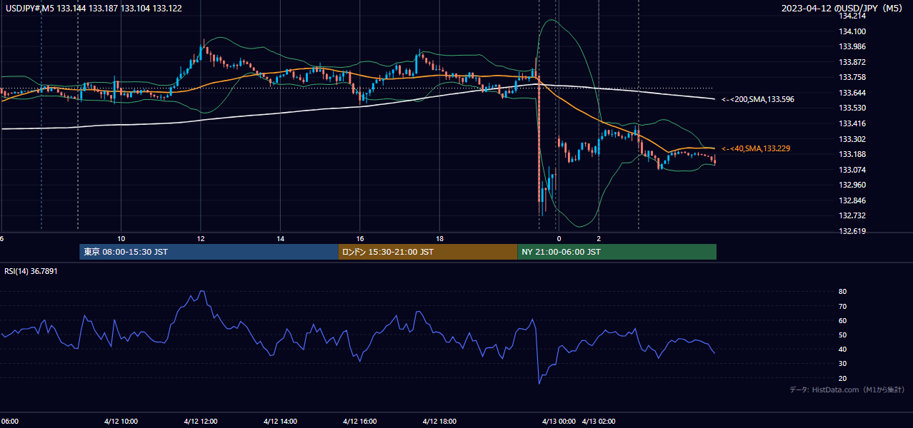Click price axis value 133.530
Screen dimensions: 913x428
point(852,108)
